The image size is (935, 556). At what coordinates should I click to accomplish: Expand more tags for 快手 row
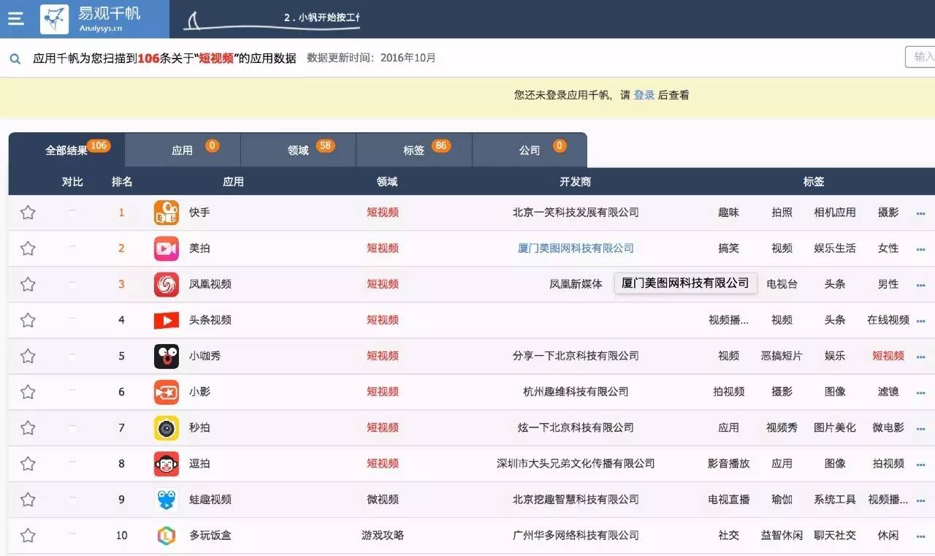[920, 214]
